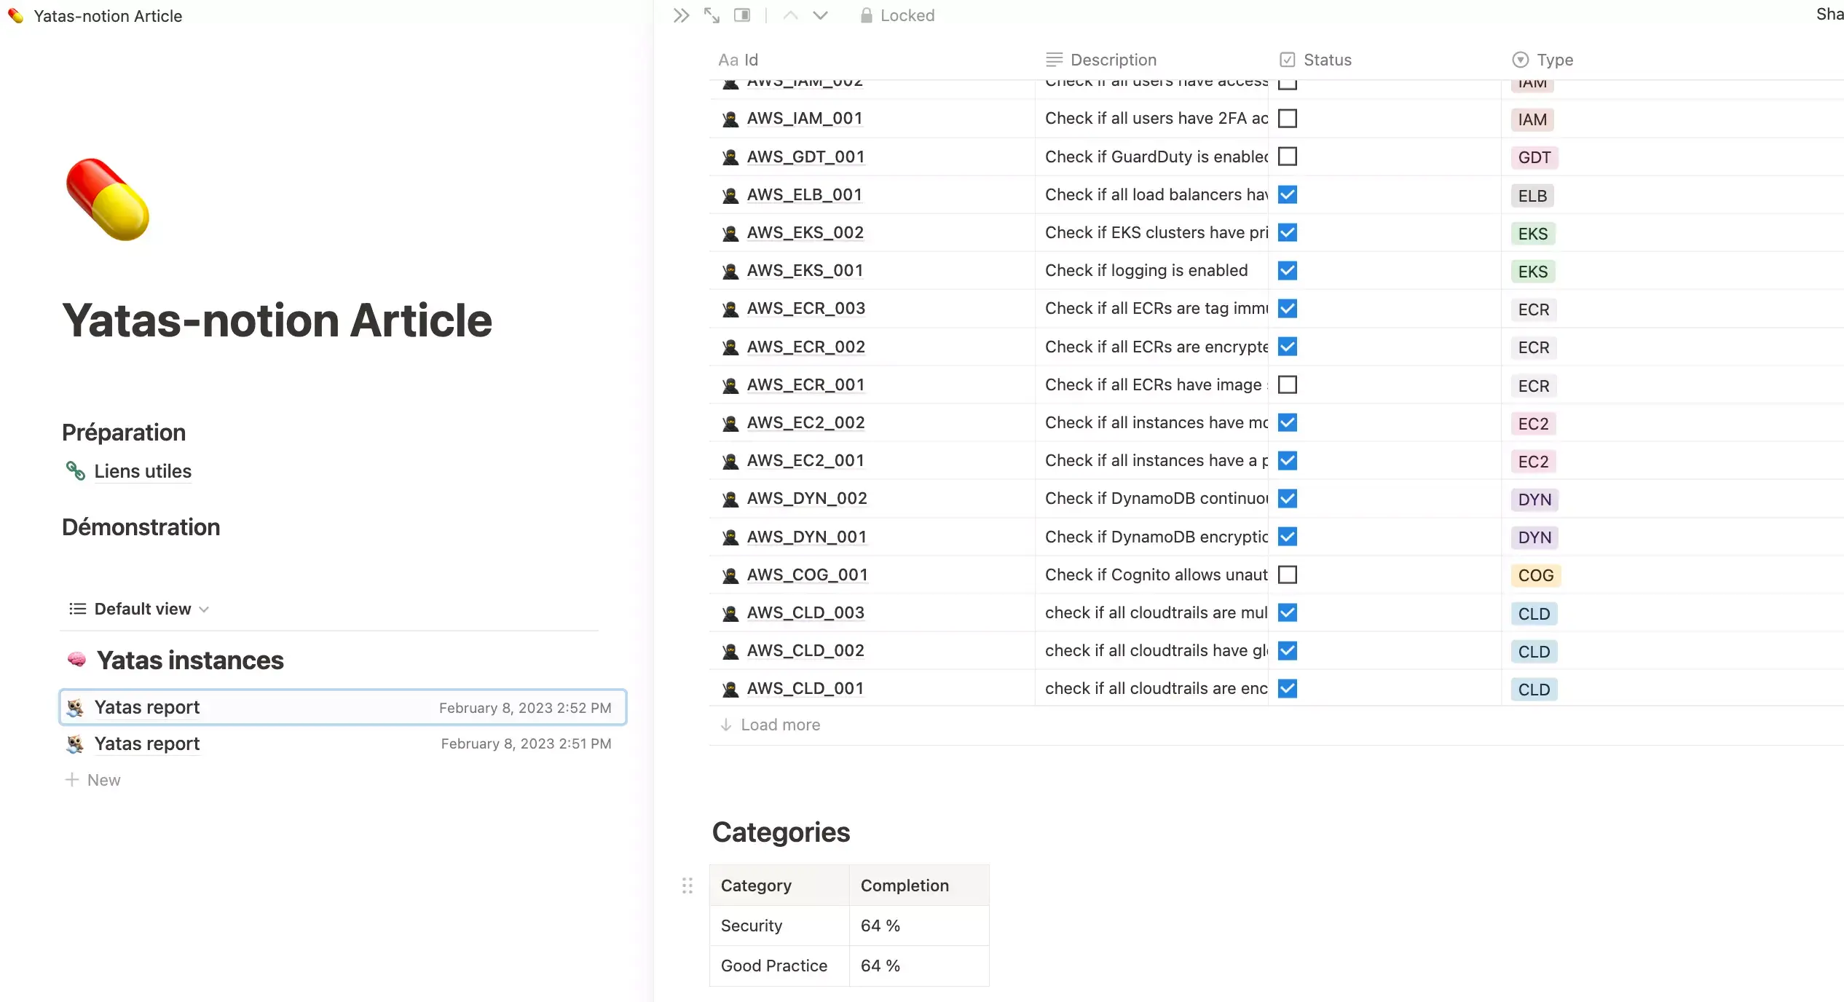Add a New Yatas instance
1844x1002 pixels.
tap(93, 780)
